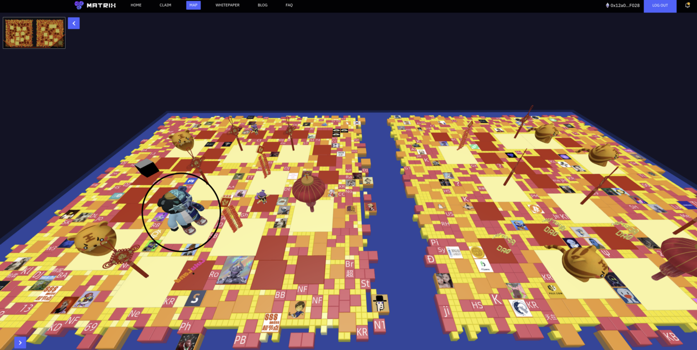
Task: Click the black cube on the map
Action: coord(146,168)
